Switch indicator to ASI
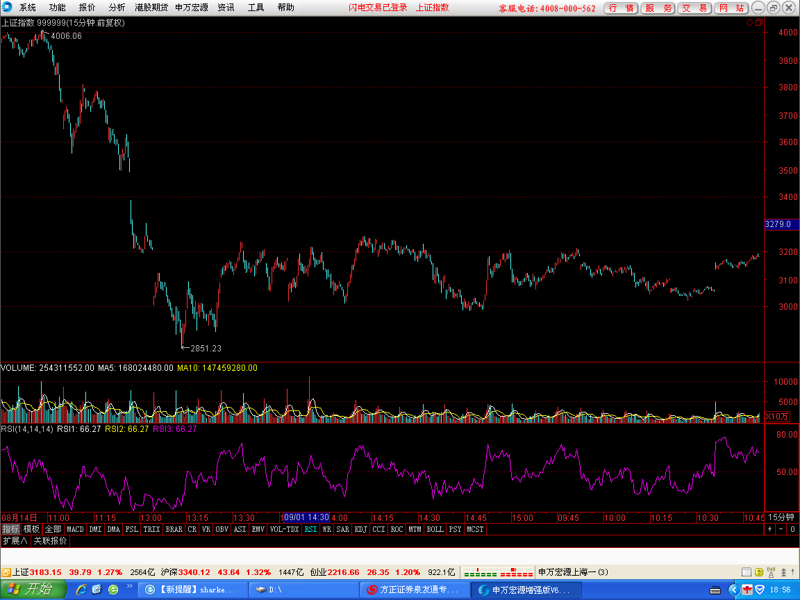This screenshot has height=600, width=800. pyautogui.click(x=240, y=529)
